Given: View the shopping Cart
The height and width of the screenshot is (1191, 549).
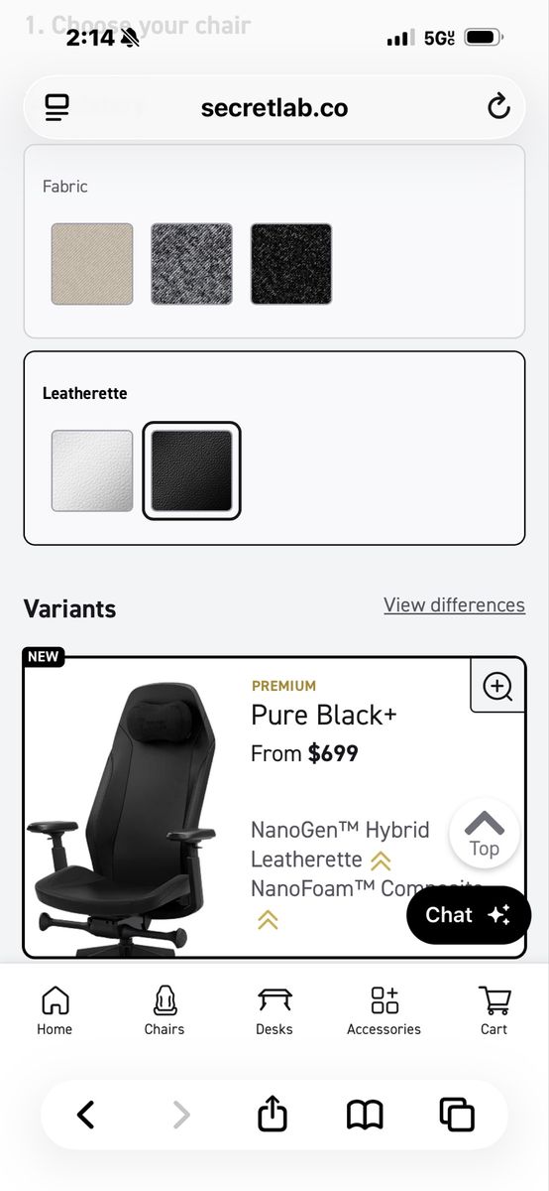Looking at the screenshot, I should [494, 1010].
